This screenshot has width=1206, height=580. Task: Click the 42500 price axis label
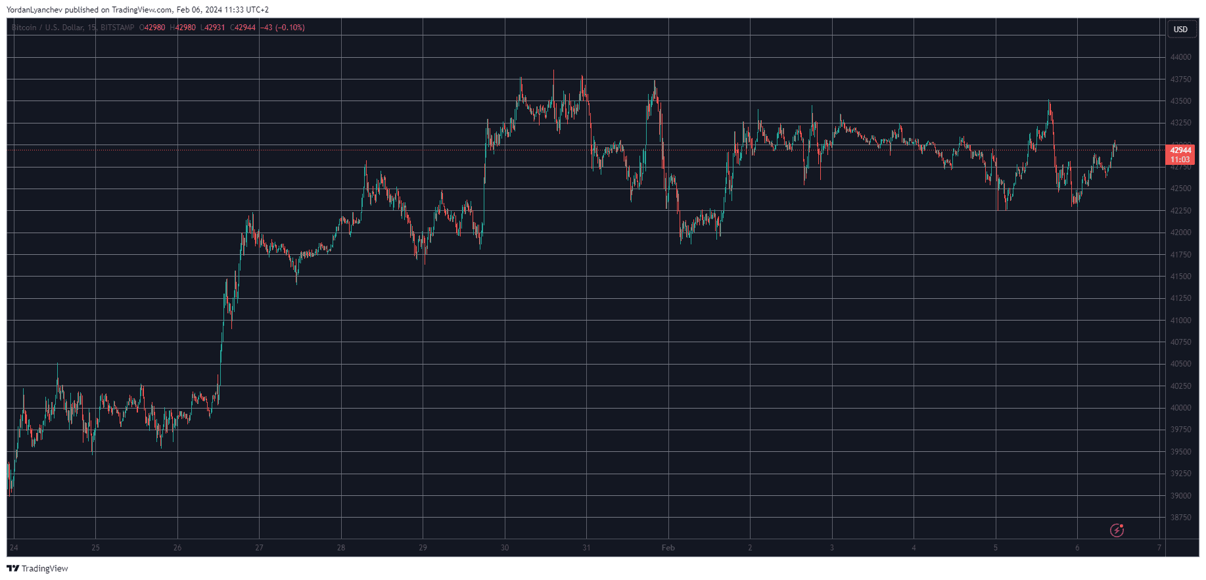coord(1180,189)
